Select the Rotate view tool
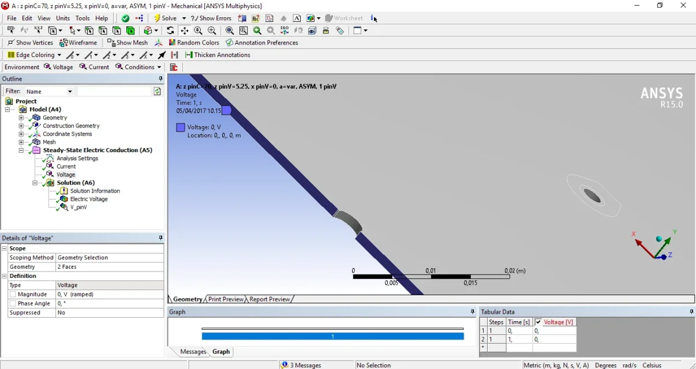Image resolution: width=696 pixels, height=369 pixels. 170,31
